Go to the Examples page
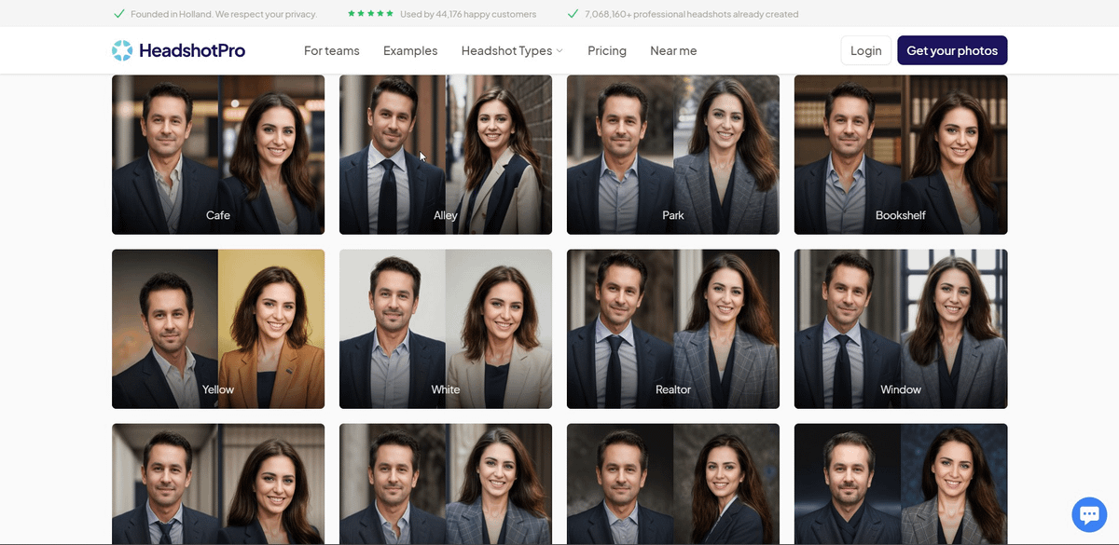Image resolution: width=1119 pixels, height=545 pixels. tap(410, 50)
